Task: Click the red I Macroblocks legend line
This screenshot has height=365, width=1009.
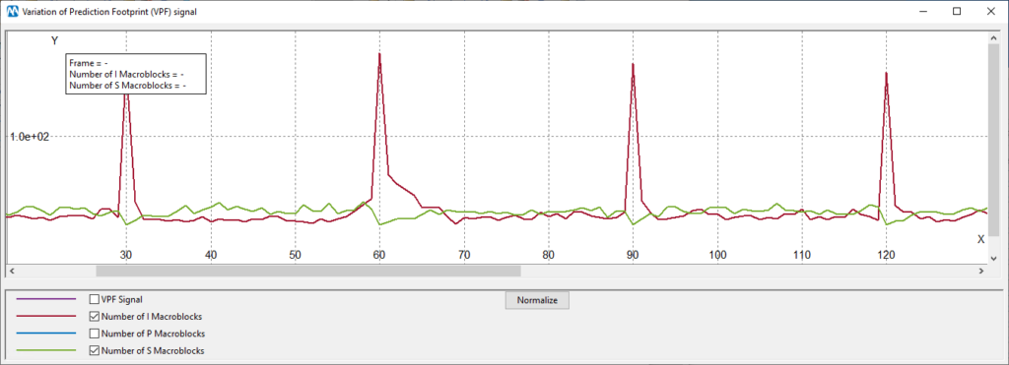Action: [x=45, y=316]
